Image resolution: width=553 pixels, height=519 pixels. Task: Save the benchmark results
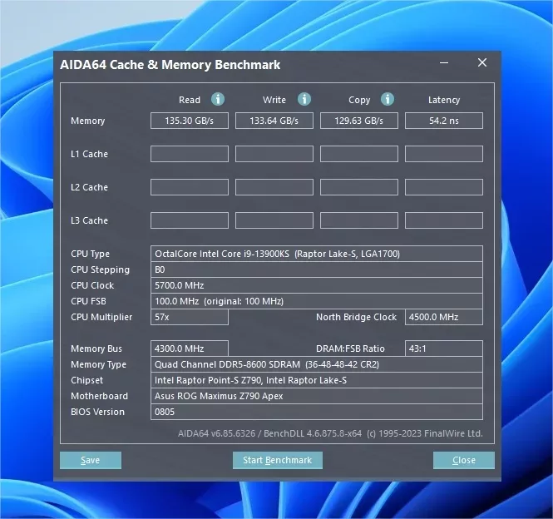click(x=91, y=460)
